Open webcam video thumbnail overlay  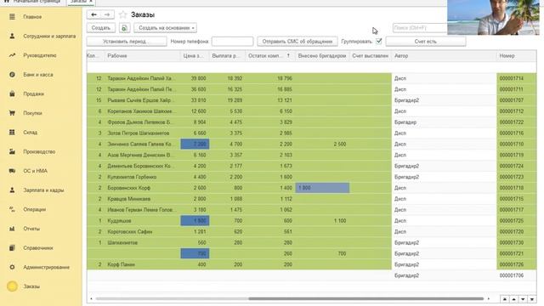coord(493,17)
